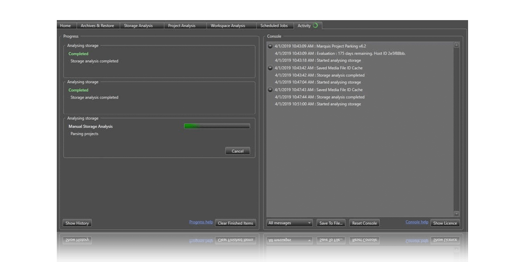Switch to Archives & Restore tab
This screenshot has height=262, width=524.
coord(97,26)
